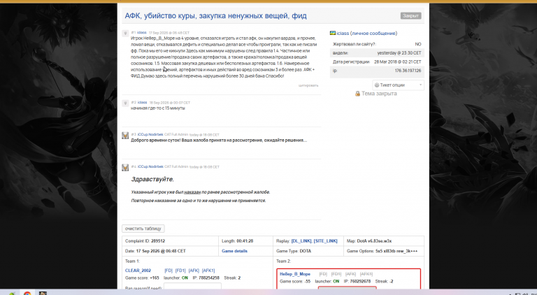Click Здравствуйте heading in post #4
Image resolution: width=537 pixels, height=295 pixels.
click(x=152, y=180)
